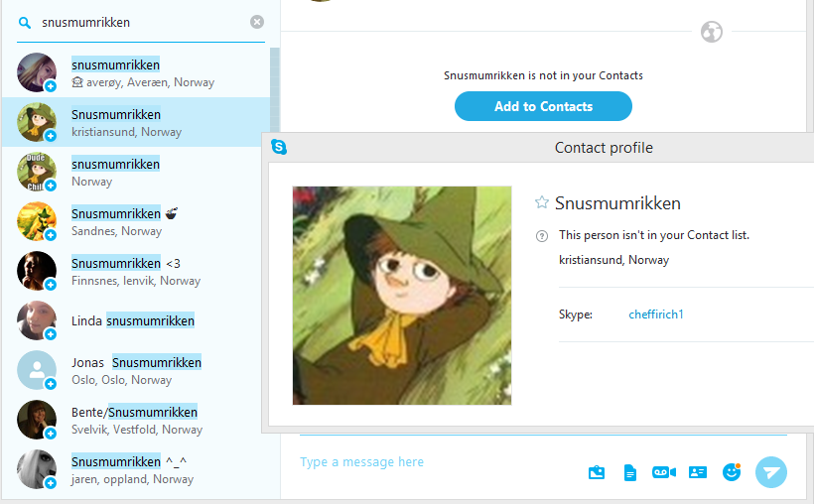The height and width of the screenshot is (504, 814).
Task: Click the send file icon
Action: coord(629,473)
